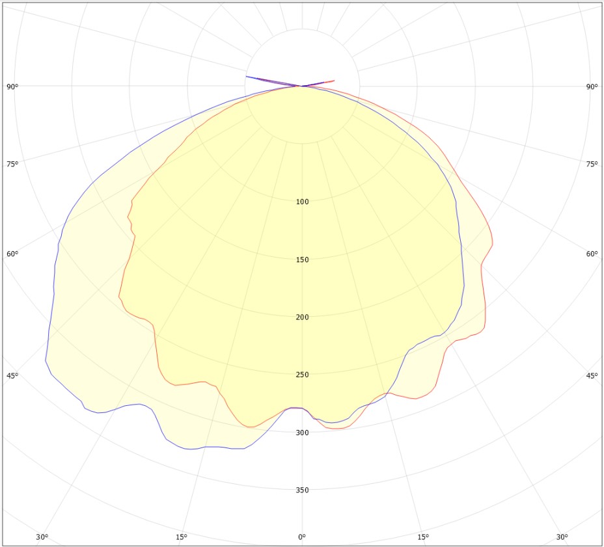This screenshot has width=604, height=547.
Task: Click the 300 radial scale label
Action: coord(303,433)
